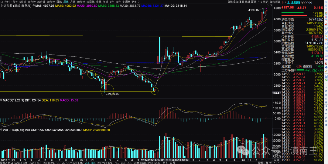The width and height of the screenshot is (328, 164).
Task: Open the 指标B menu
Action: tap(262, 163)
